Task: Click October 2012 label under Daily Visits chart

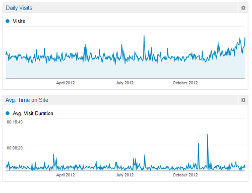Action: click(185, 83)
